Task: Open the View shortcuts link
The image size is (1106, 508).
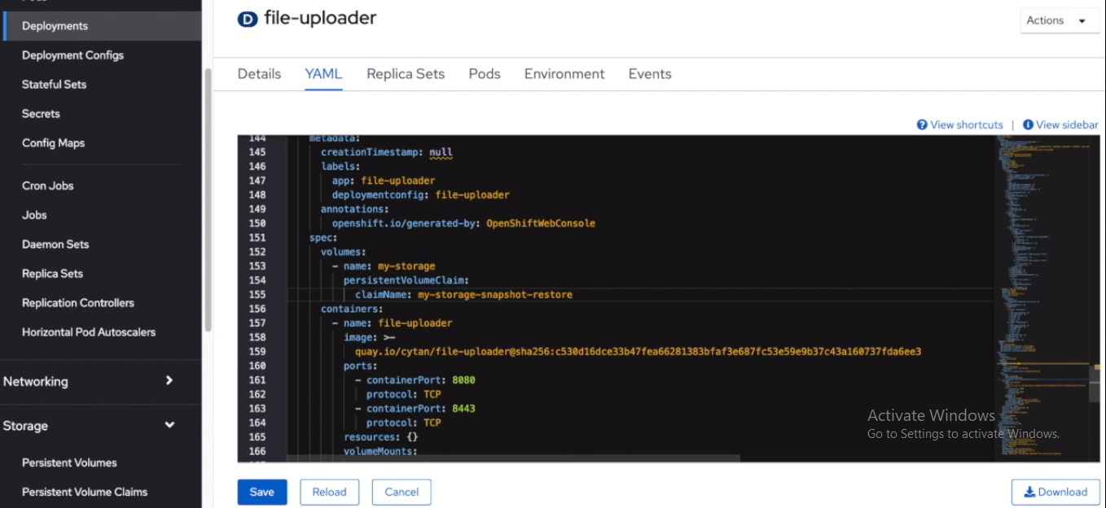Action: point(967,125)
